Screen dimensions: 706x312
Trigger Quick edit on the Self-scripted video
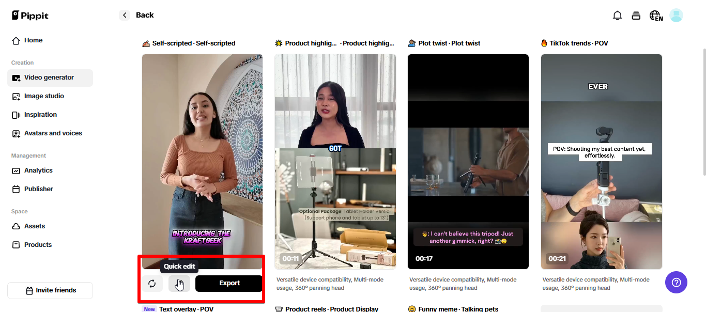(179, 283)
